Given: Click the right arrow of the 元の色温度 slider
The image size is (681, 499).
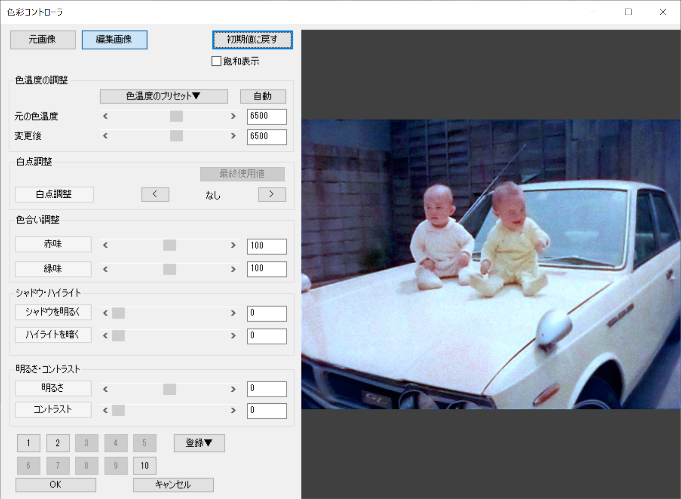Looking at the screenshot, I should click(233, 116).
